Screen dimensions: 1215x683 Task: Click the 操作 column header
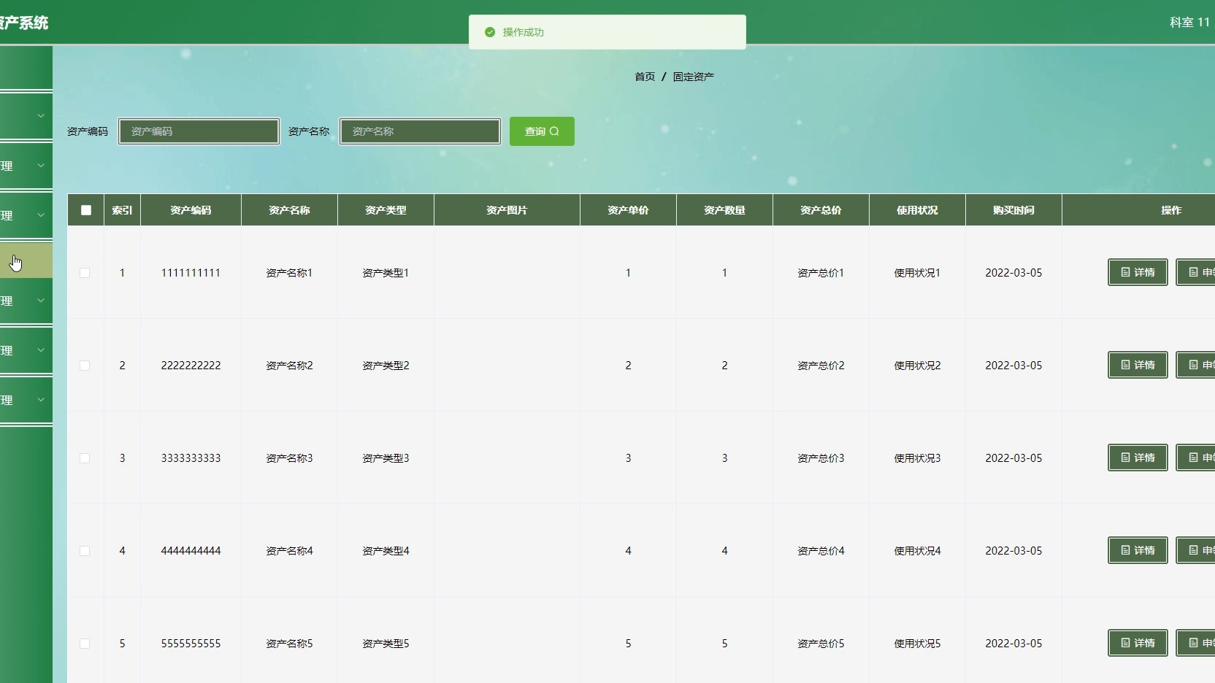[x=1171, y=210]
